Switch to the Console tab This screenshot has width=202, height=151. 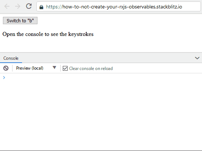(11, 58)
